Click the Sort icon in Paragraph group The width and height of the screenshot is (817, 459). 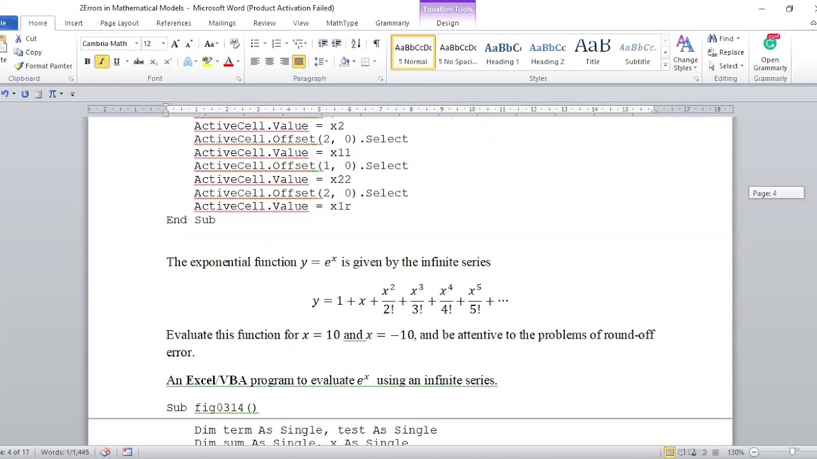[x=356, y=44]
